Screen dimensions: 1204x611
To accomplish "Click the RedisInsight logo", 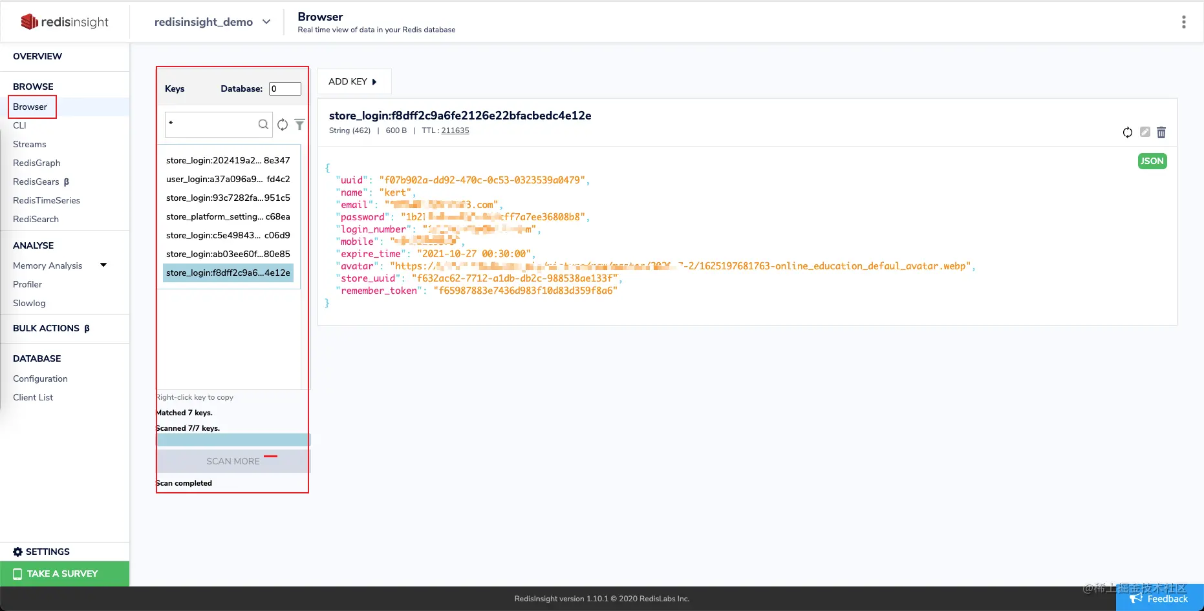I will coord(65,22).
